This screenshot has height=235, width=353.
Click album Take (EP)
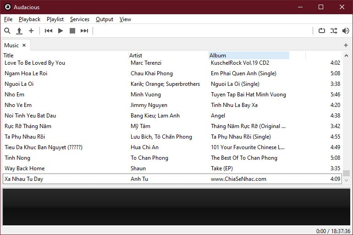[x=221, y=168]
